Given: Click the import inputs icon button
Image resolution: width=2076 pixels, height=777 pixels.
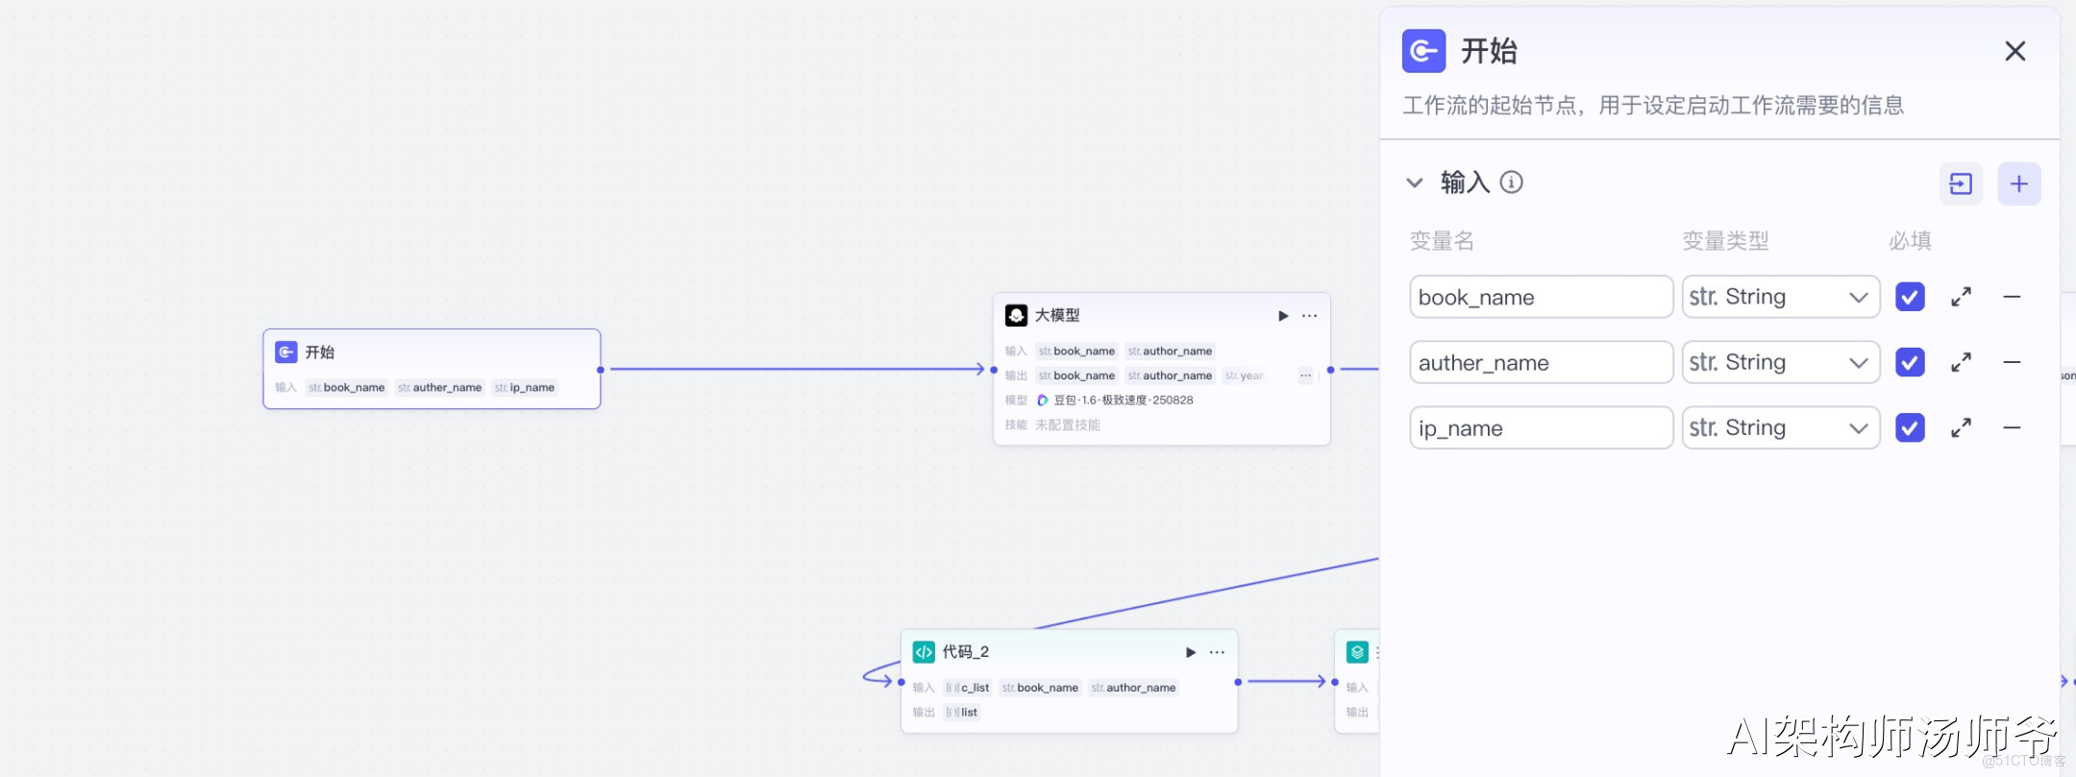Looking at the screenshot, I should [x=1961, y=183].
